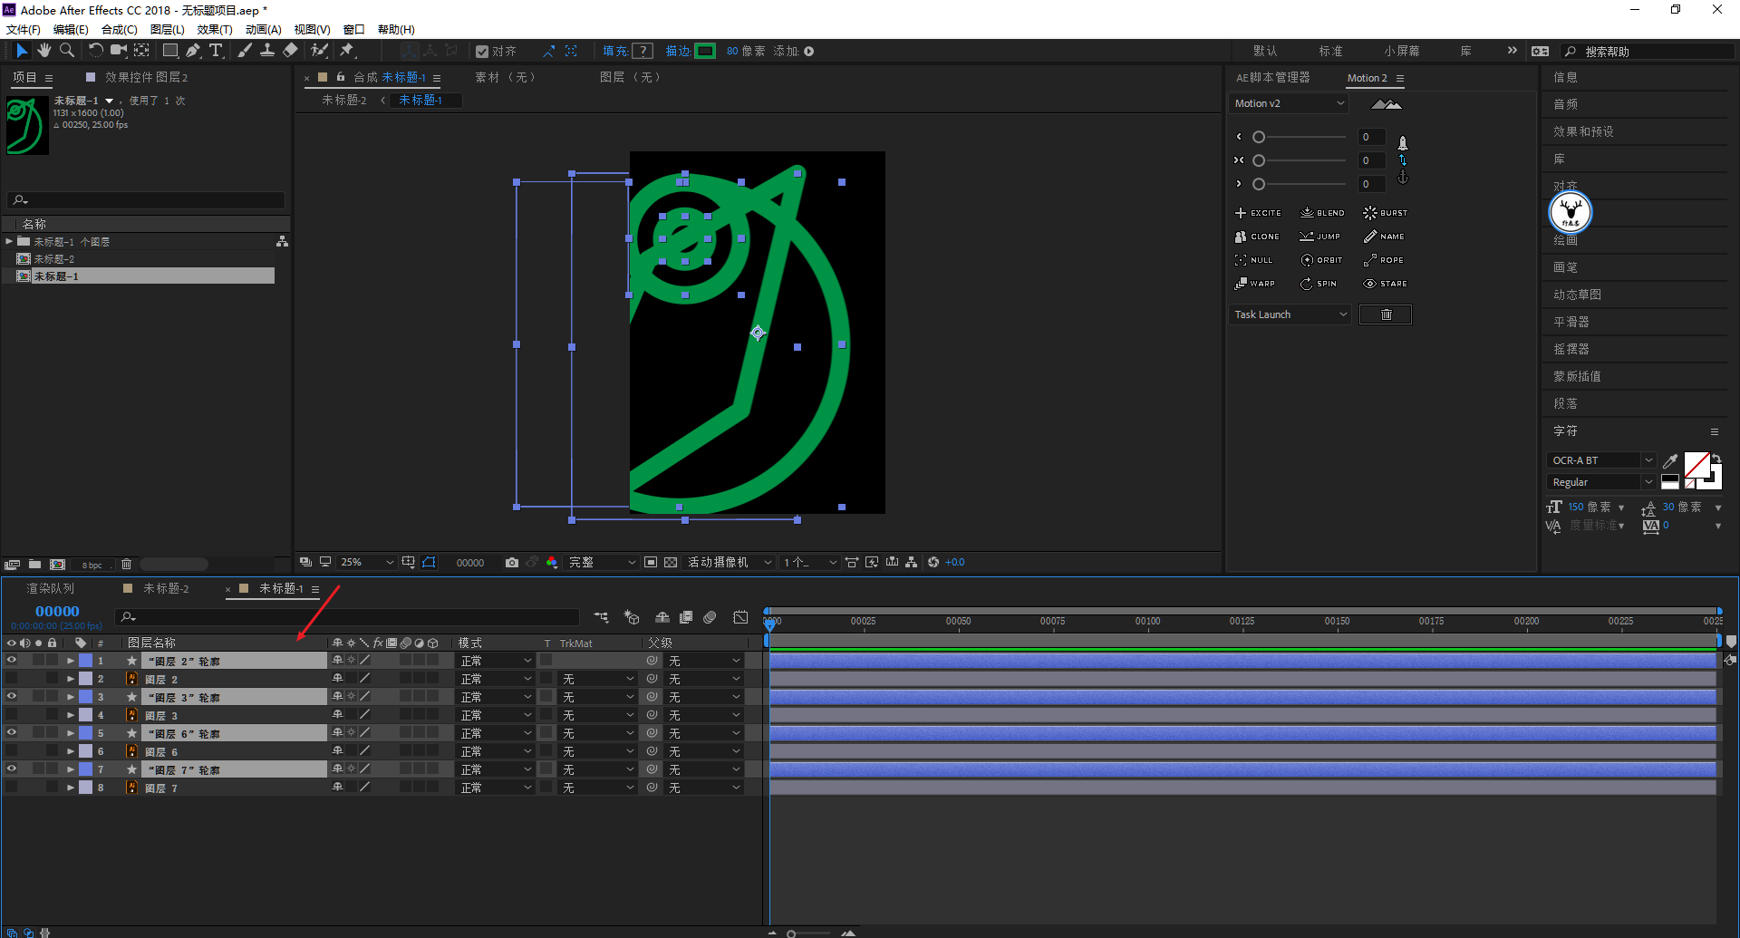Click the Puppet Pin tool
The image size is (1740, 938).
pos(347,51)
